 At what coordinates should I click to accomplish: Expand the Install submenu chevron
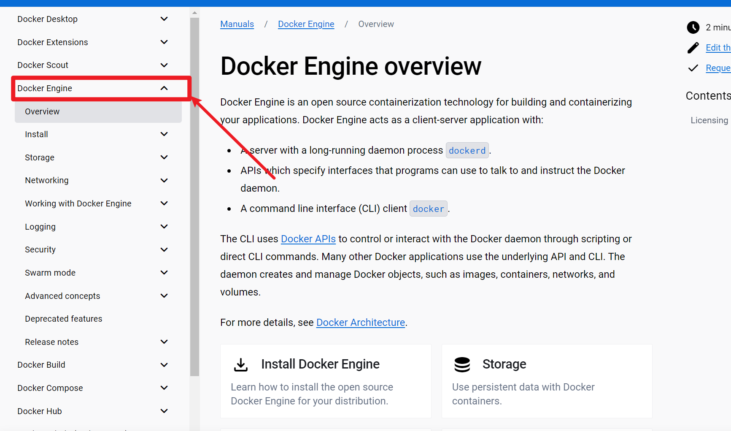click(x=164, y=134)
